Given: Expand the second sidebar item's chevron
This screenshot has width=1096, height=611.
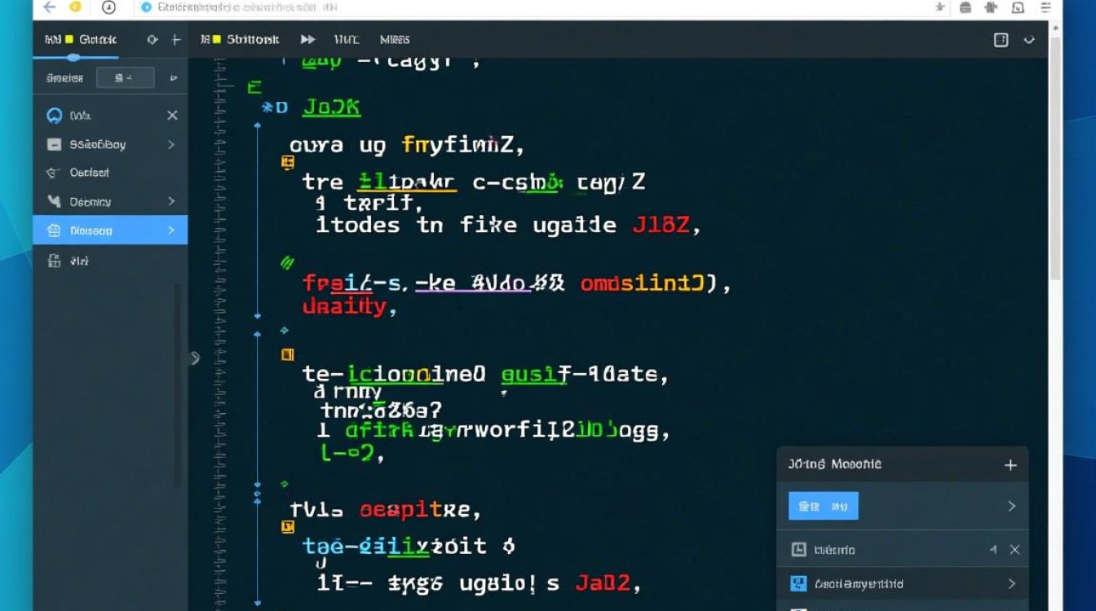Looking at the screenshot, I should [173, 144].
